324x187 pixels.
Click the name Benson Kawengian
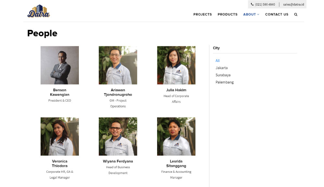pos(60,92)
